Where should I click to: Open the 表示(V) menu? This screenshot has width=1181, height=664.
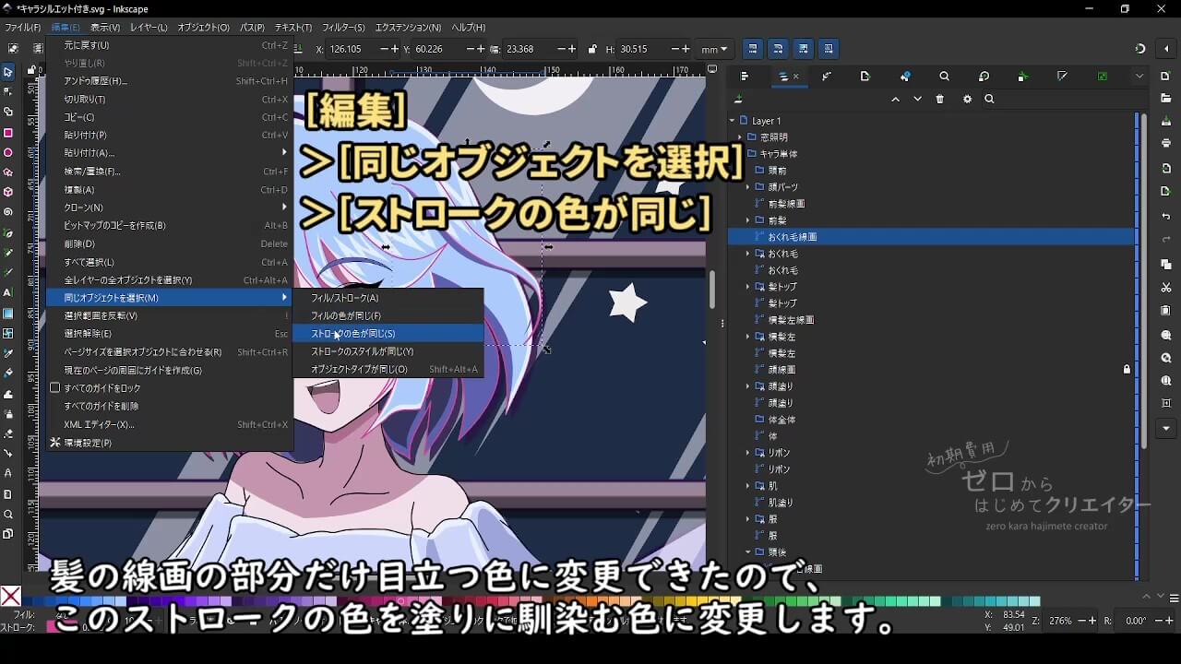click(105, 28)
